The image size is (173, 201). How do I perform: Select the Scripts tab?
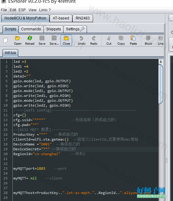pyautogui.click(x=11, y=29)
